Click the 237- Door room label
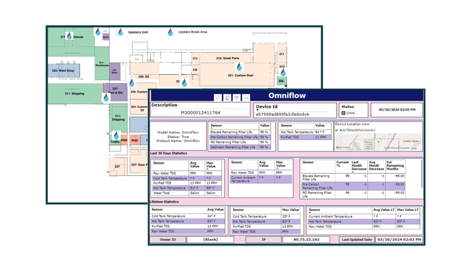The width and height of the screenshot is (463, 261). [x=139, y=165]
